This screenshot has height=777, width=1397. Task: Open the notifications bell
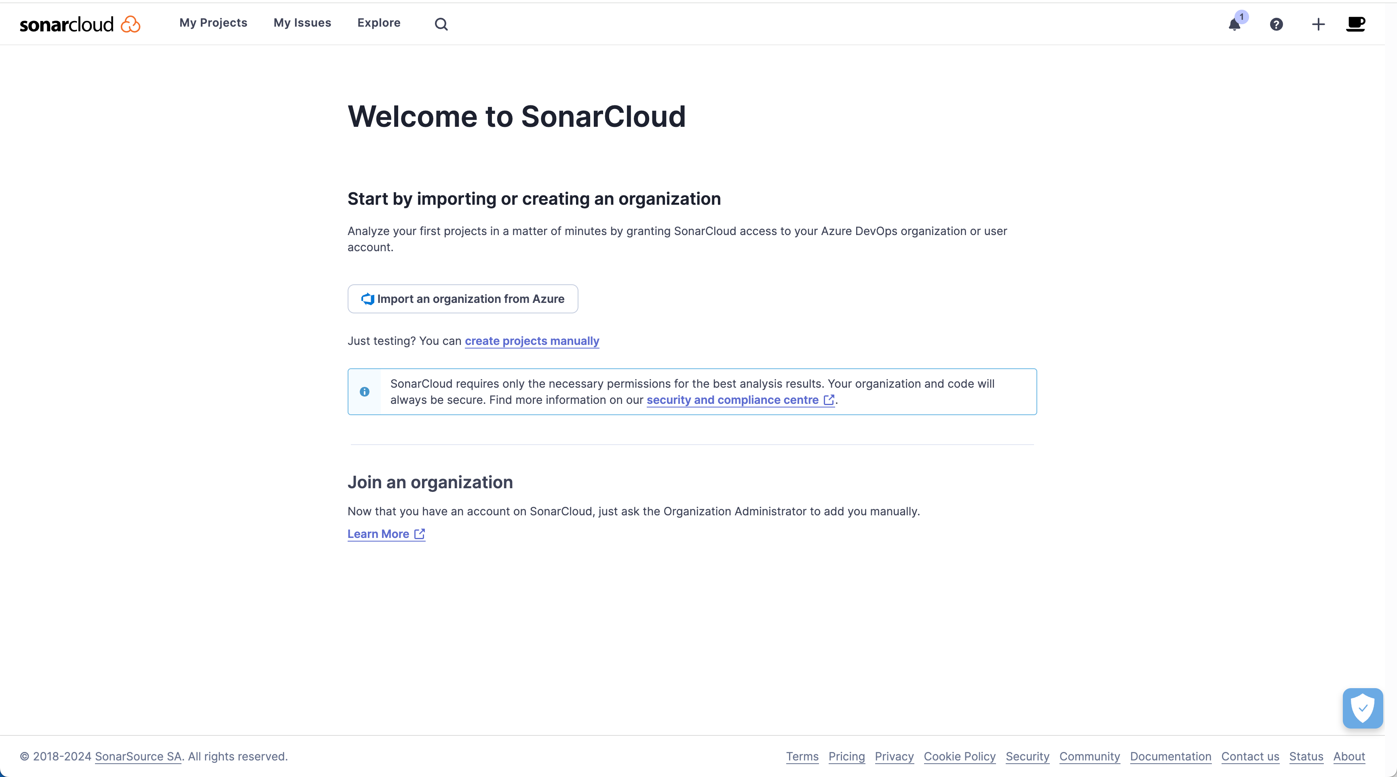[1235, 24]
